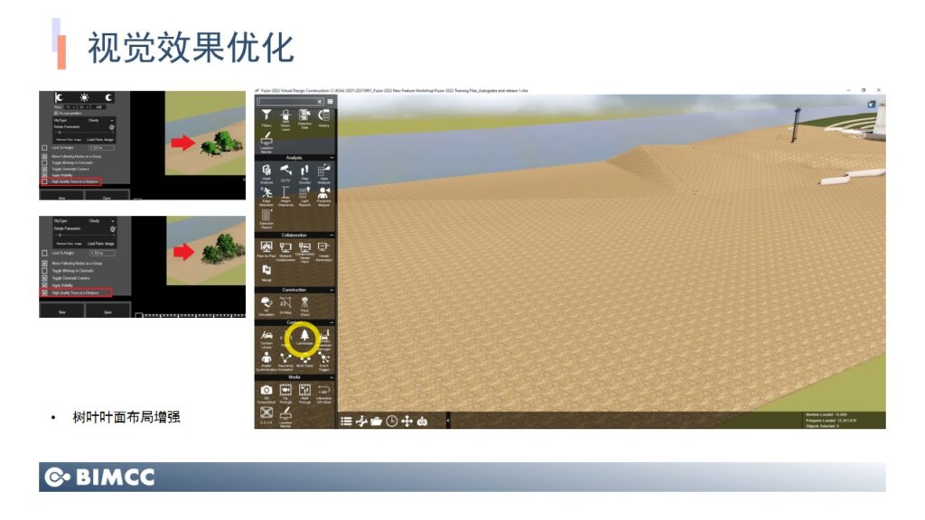Toggle the sidebar view-mode icon beside the search box

point(331,101)
